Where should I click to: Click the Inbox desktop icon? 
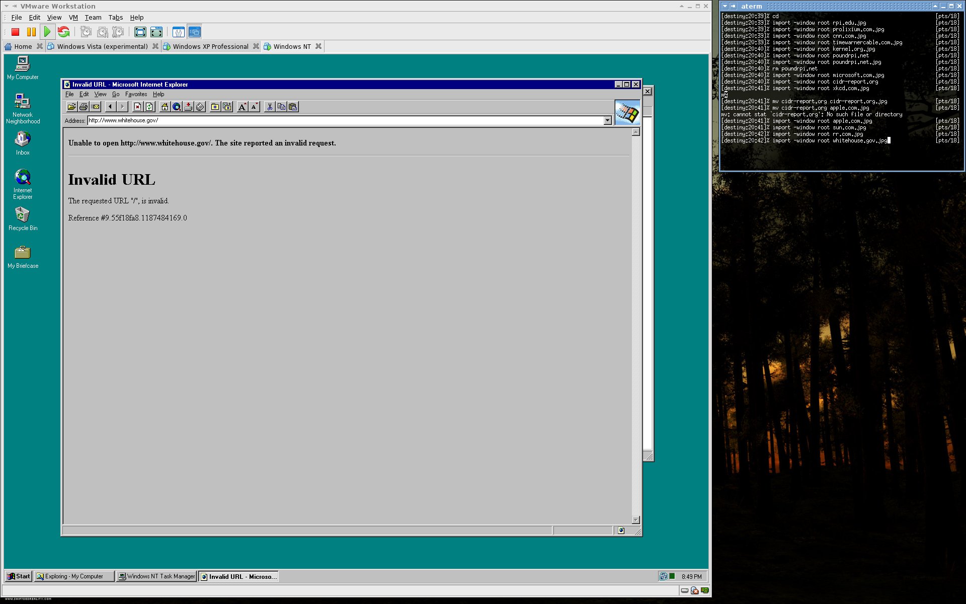[x=23, y=143]
